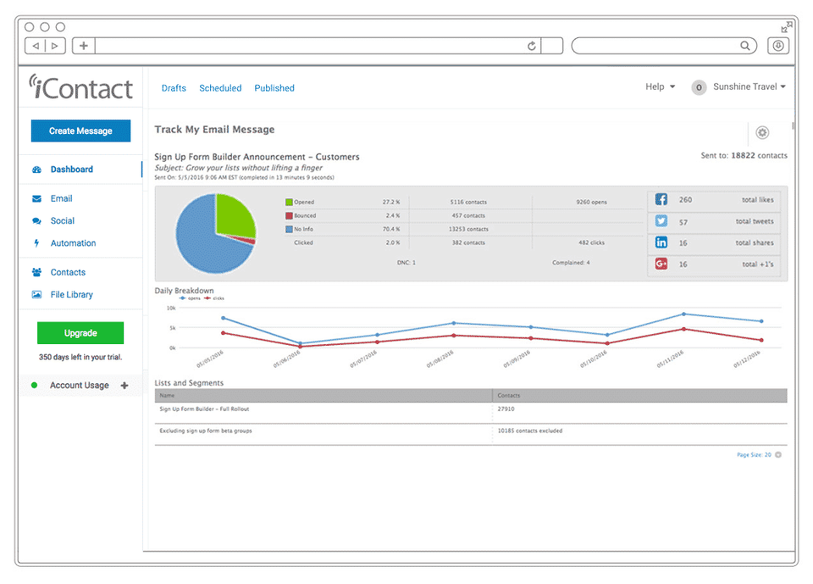This screenshot has width=813, height=584.
Task: Click the Dashboard speedometer icon in sidebar
Action: (36, 170)
